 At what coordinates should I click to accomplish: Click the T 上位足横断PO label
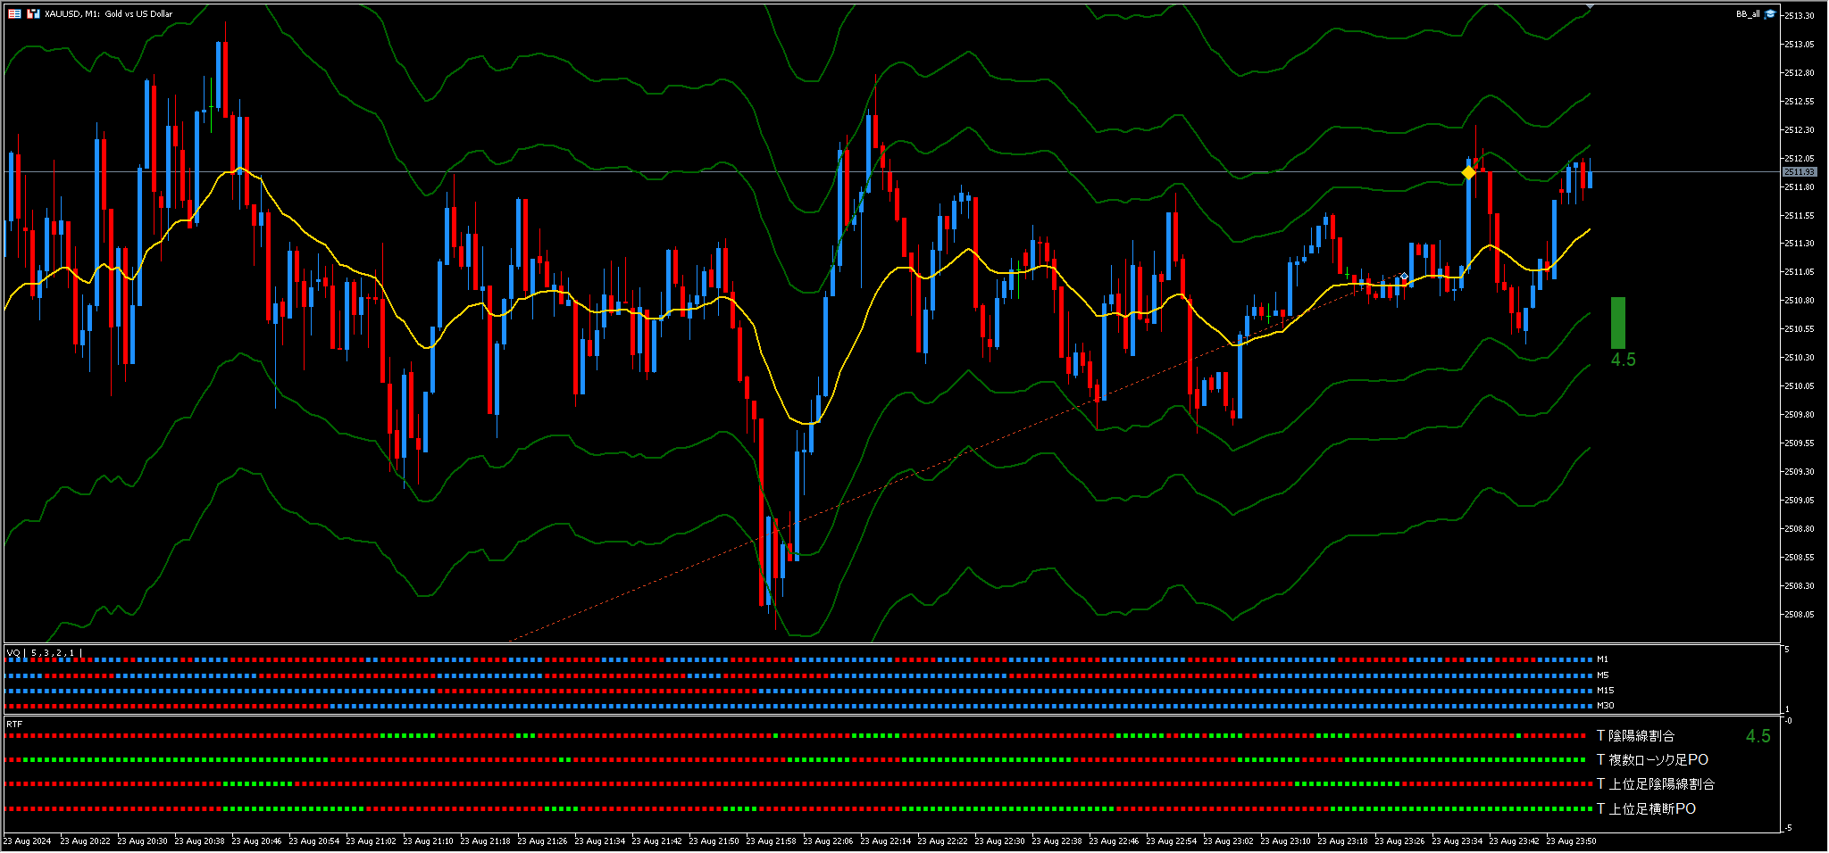[x=1646, y=809]
